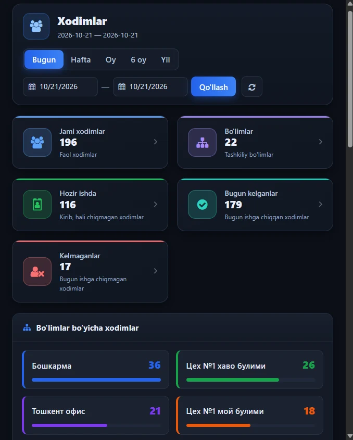The height and width of the screenshot is (440, 353).
Task: Click the 179 arrived today value
Action: point(233,205)
